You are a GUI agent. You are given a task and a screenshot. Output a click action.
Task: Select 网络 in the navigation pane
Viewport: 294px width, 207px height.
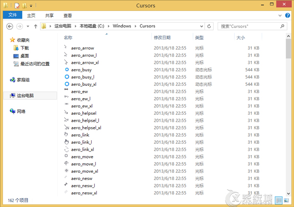pyautogui.click(x=21, y=111)
